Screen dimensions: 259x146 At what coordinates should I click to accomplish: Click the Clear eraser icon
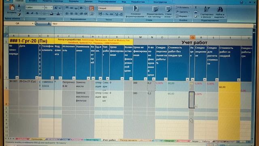coord(196,16)
